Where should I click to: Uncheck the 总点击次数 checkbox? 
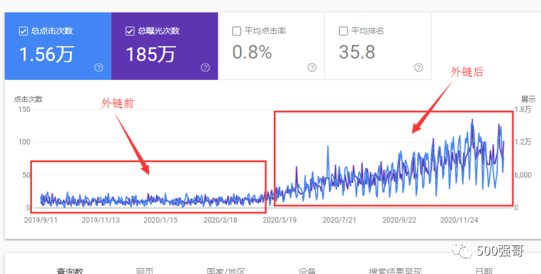[23, 31]
